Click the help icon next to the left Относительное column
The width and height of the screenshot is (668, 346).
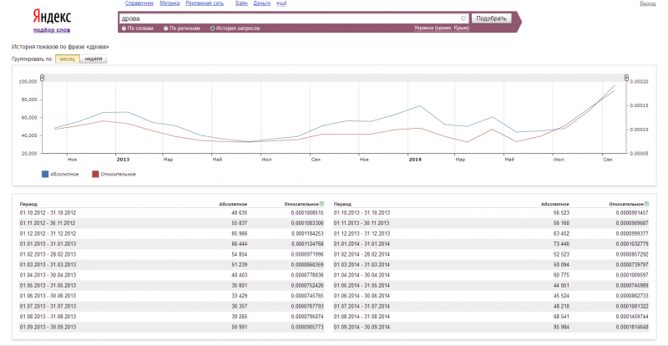pos(321,204)
